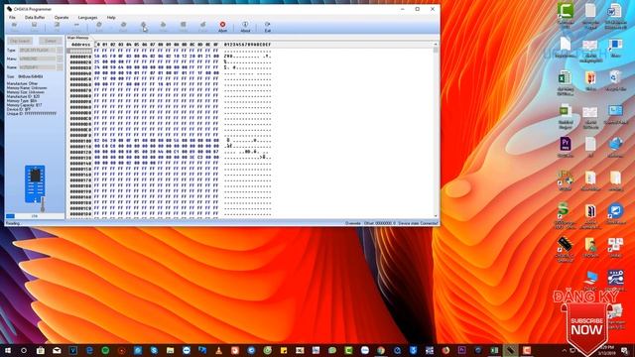Open the About toolbar icon
635x357 pixels.
pyautogui.click(x=245, y=27)
